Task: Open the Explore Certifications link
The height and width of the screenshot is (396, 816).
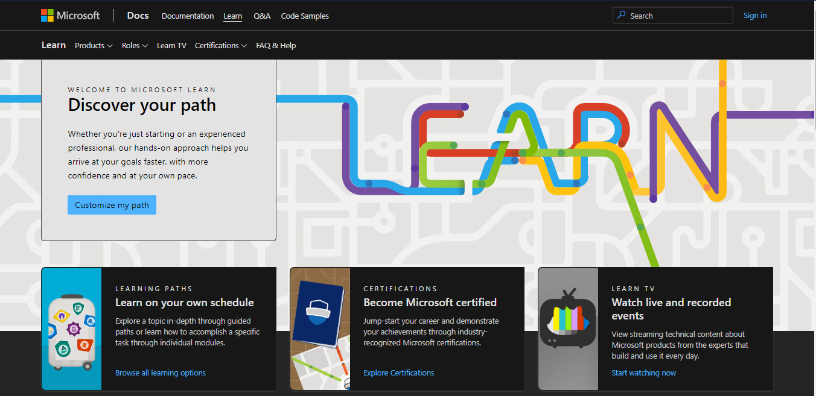Action: (x=398, y=373)
